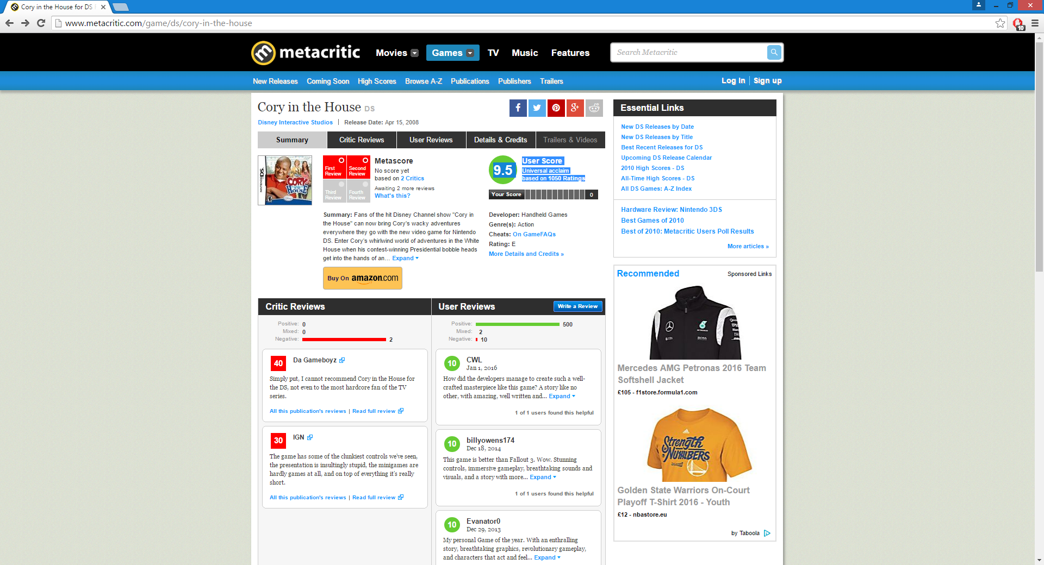The height and width of the screenshot is (565, 1044).
Task: Click Write a Review button
Action: [x=577, y=306]
